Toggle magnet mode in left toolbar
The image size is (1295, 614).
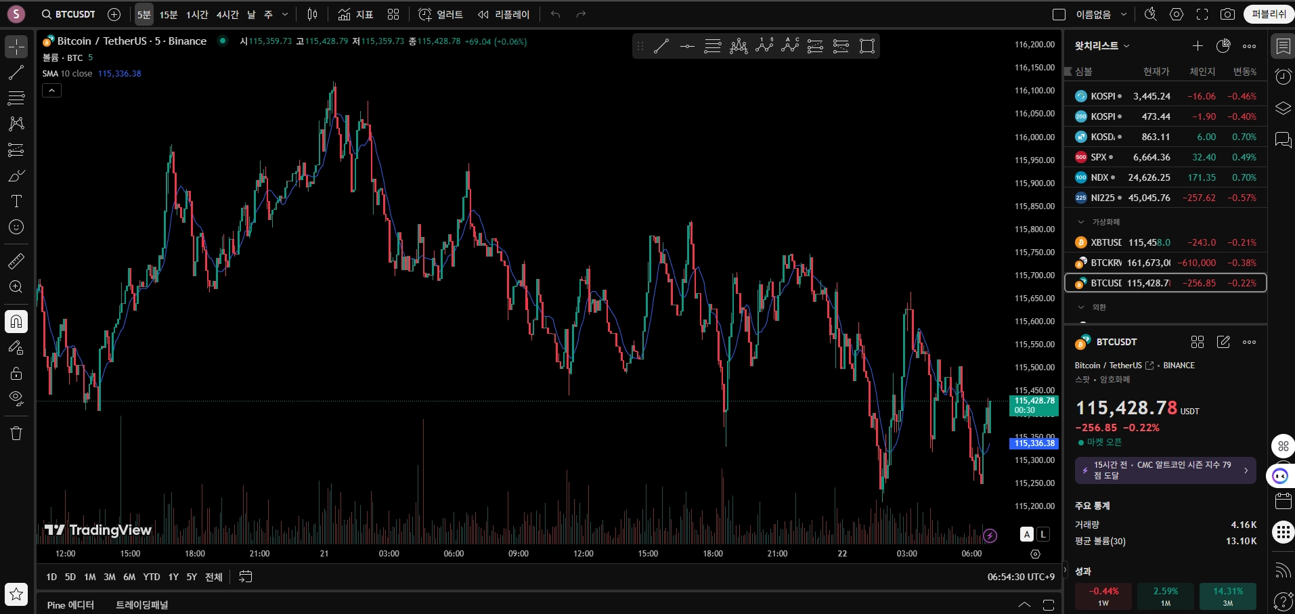tap(16, 322)
